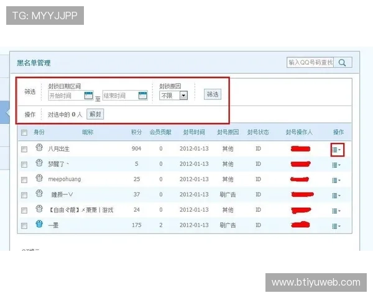Click nickname 八月出生
This screenshot has height=298, width=373.
(x=59, y=149)
